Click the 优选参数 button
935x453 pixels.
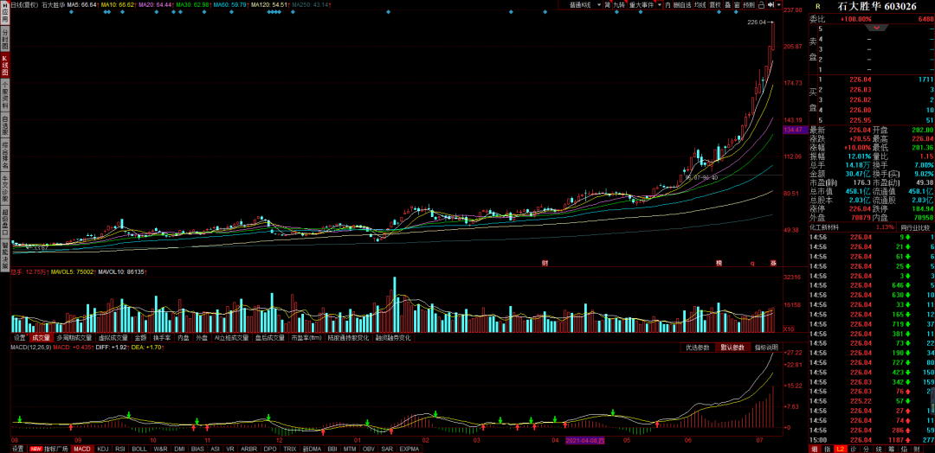pos(698,348)
